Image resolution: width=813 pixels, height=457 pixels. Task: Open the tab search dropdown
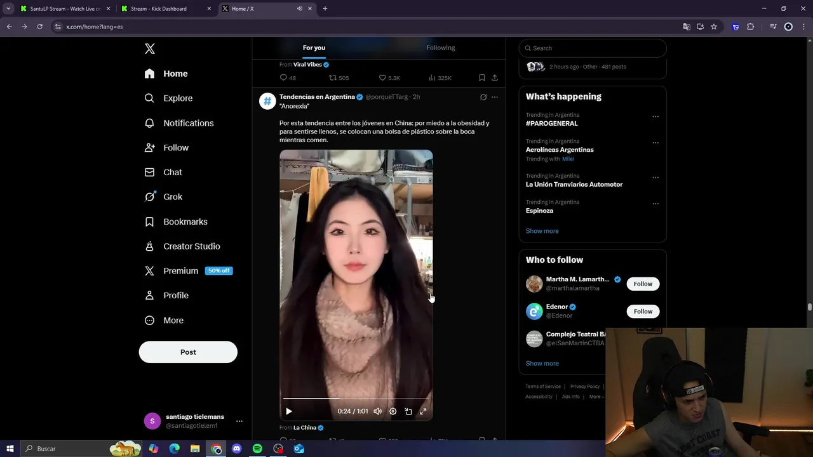[8, 9]
